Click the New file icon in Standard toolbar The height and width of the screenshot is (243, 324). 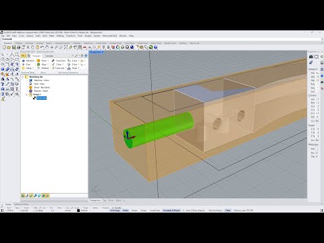4,47
